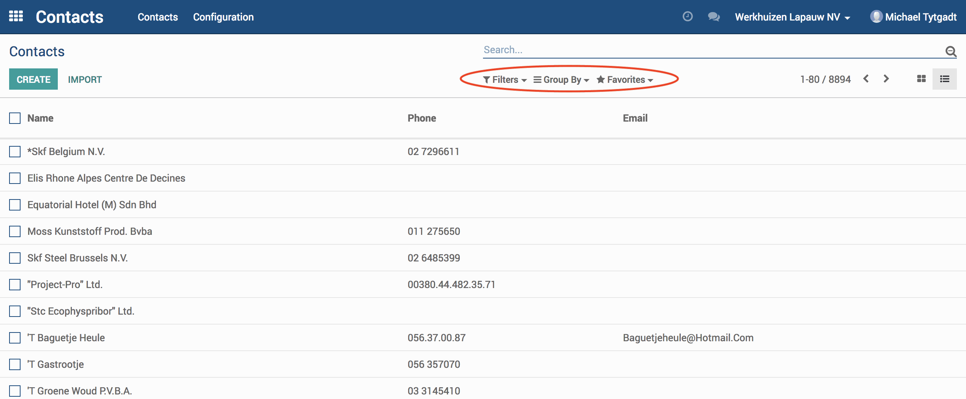Click phone number 02 6485399
Viewport: 966px width, 399px height.
tap(434, 258)
